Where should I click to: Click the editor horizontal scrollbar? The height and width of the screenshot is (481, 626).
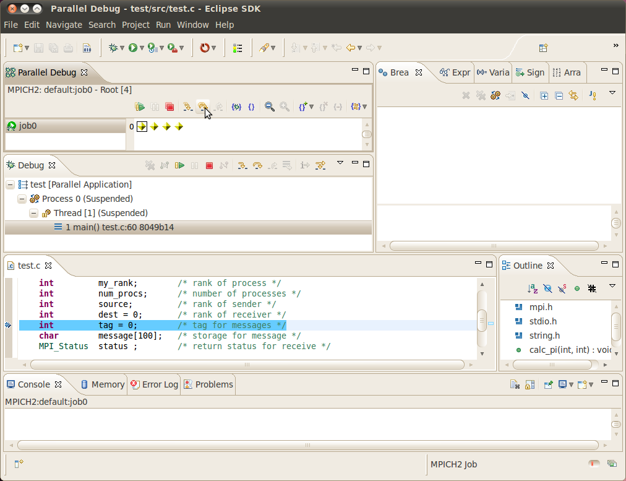coord(247,365)
